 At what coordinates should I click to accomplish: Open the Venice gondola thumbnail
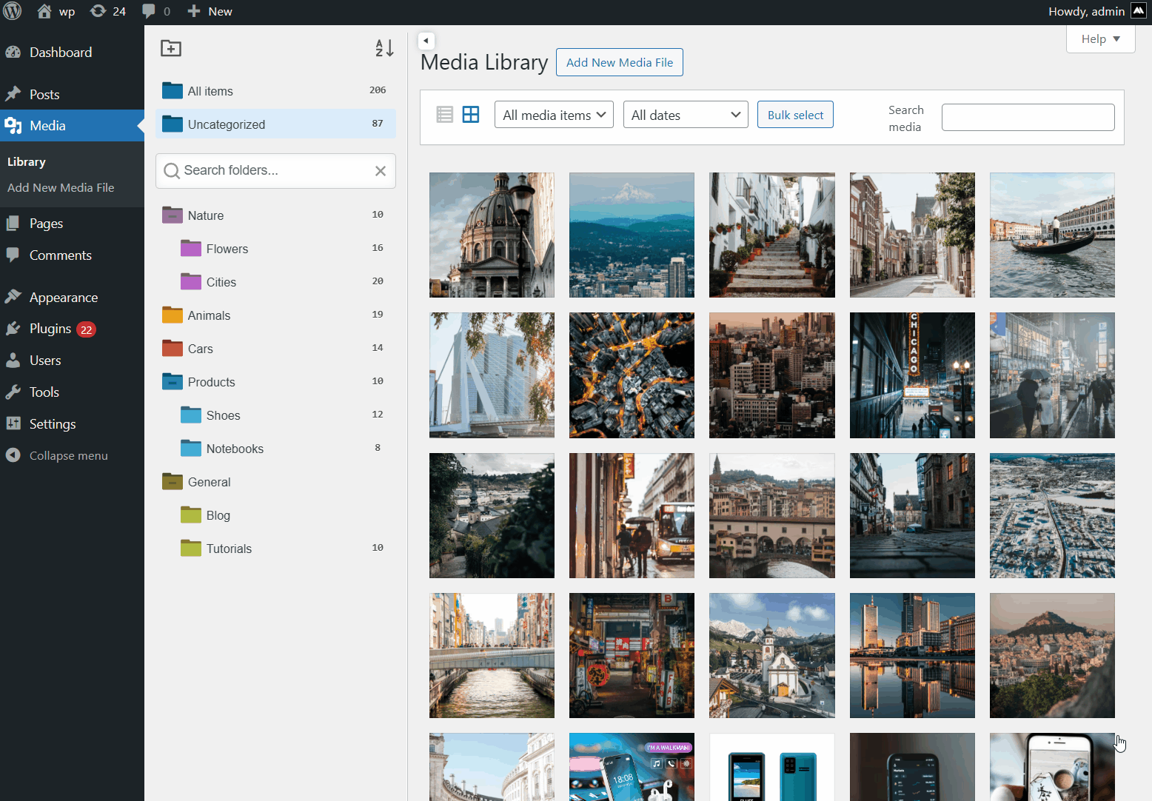pyautogui.click(x=1052, y=235)
